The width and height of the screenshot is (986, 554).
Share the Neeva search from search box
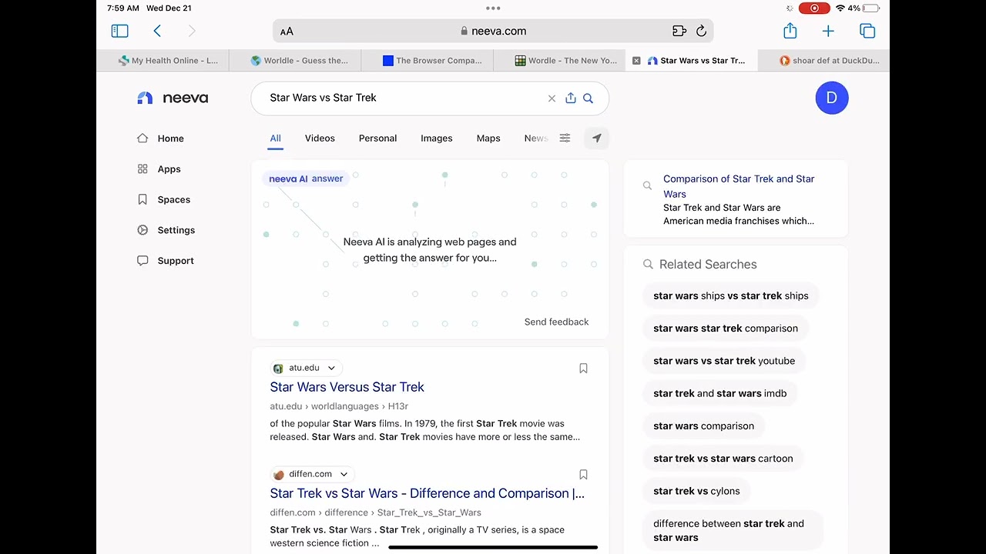click(x=571, y=98)
